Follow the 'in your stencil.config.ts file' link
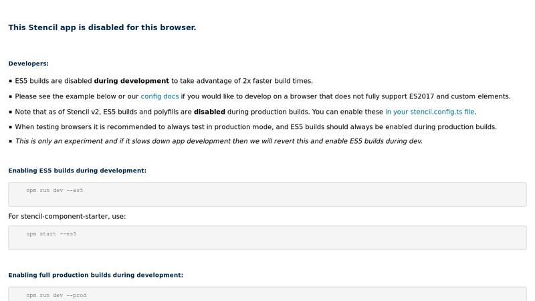The width and height of the screenshot is (535, 301). coord(429,112)
